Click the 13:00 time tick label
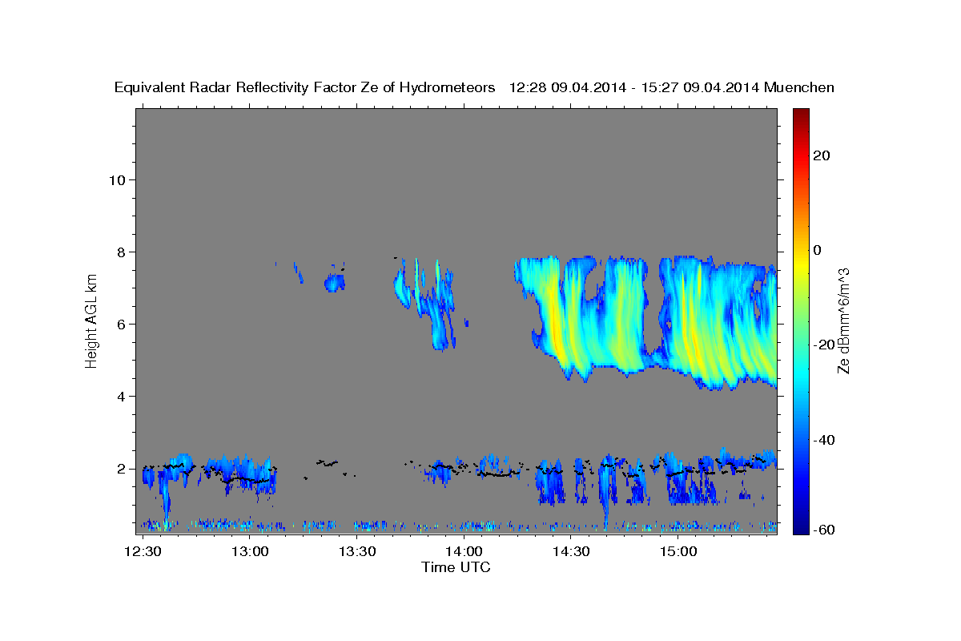The height and width of the screenshot is (641, 961). [250, 552]
